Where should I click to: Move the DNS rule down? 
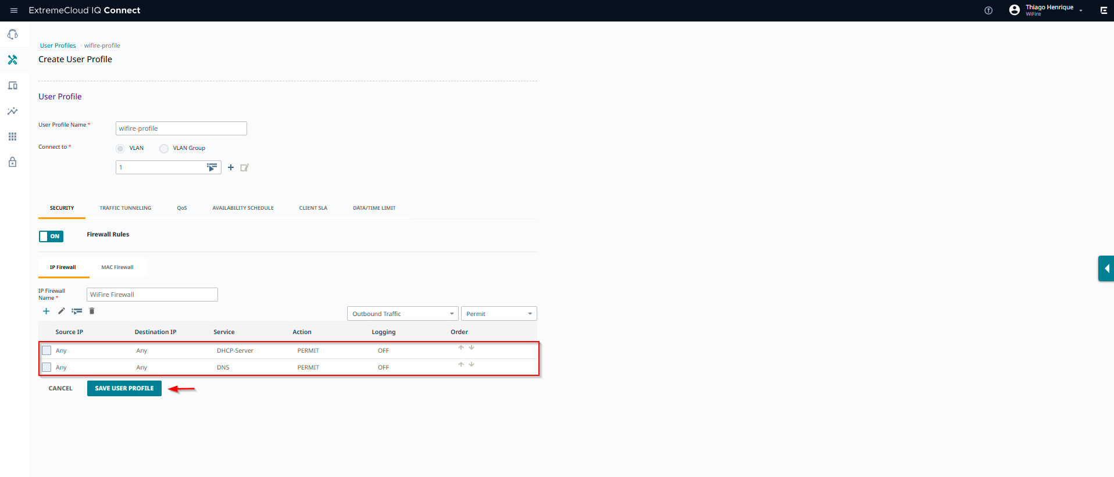(x=472, y=364)
